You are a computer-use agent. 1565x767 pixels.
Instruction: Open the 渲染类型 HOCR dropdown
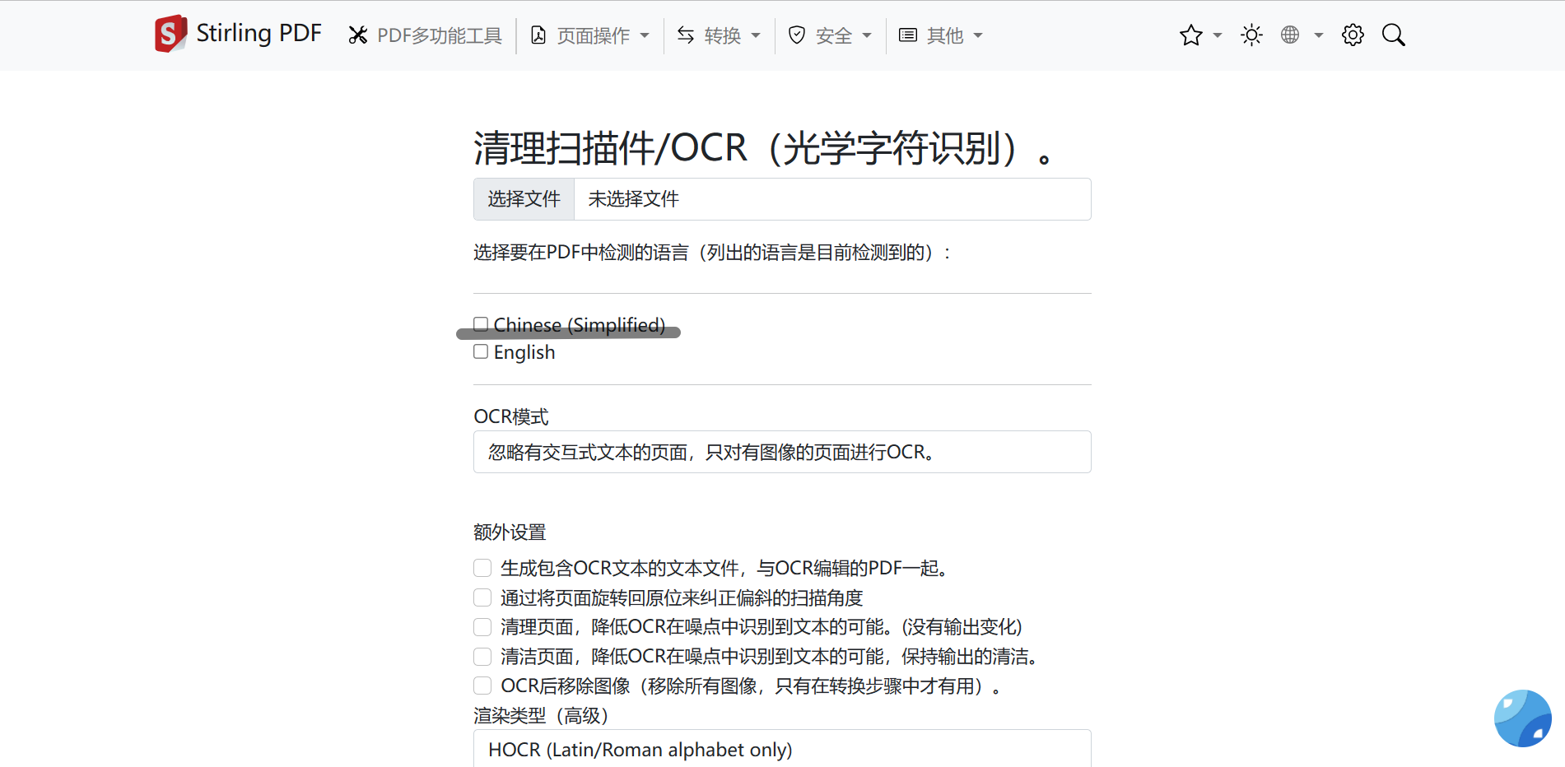[781, 749]
